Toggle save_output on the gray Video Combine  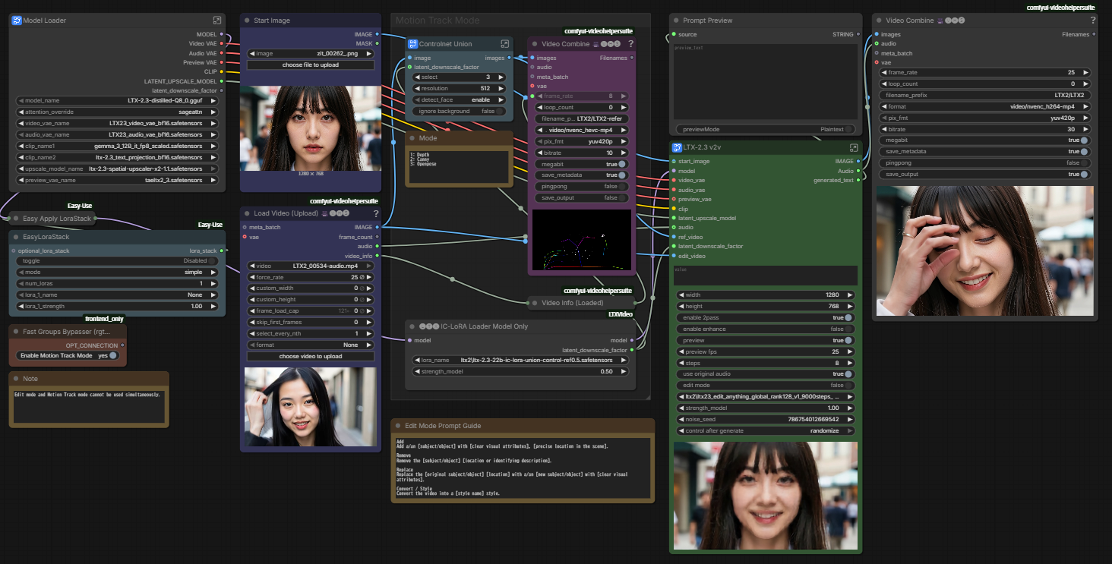pyautogui.click(x=1084, y=175)
